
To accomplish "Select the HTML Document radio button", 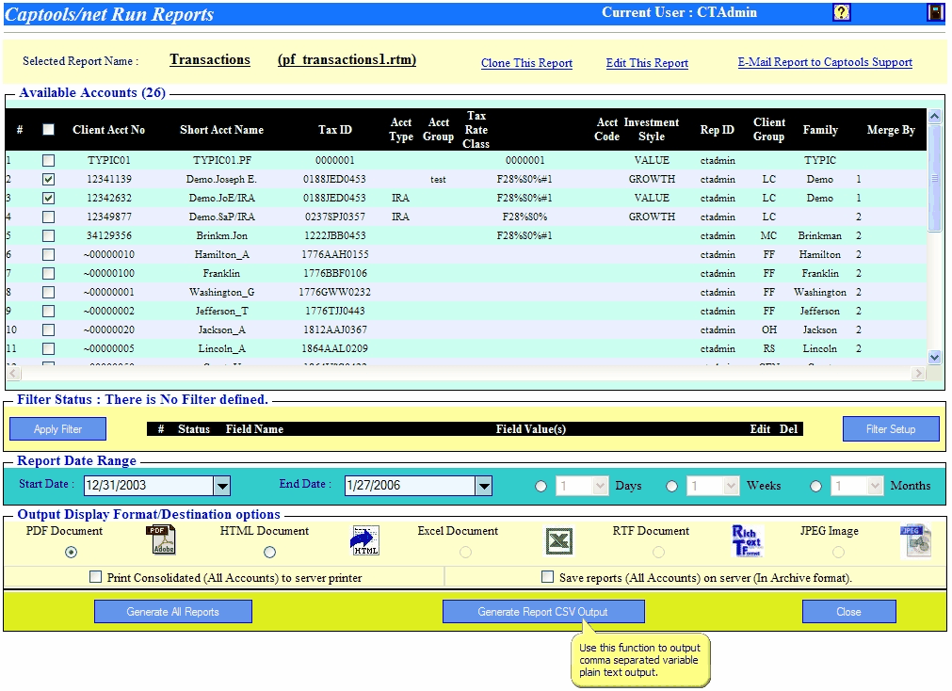I will pyautogui.click(x=269, y=553).
